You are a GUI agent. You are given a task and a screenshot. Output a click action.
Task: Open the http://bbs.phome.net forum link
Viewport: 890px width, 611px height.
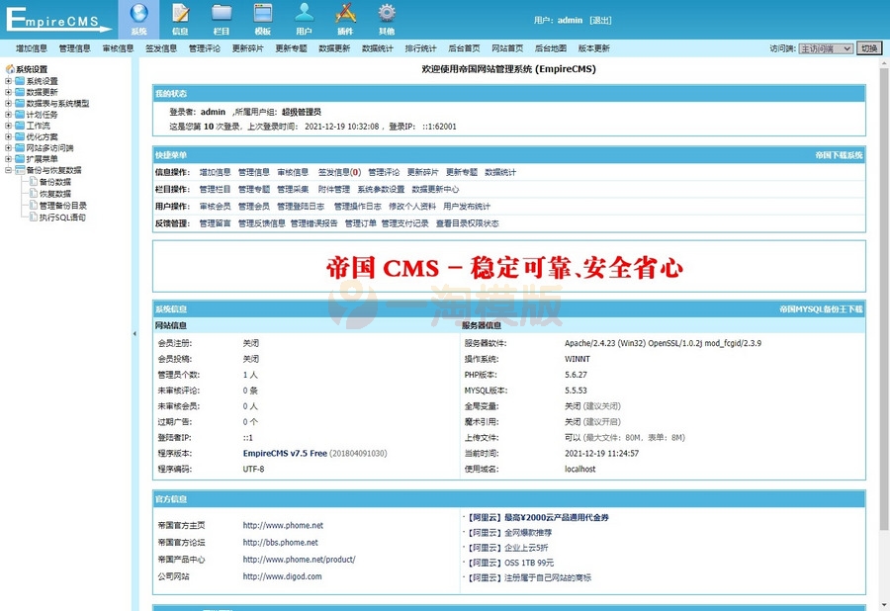pos(281,543)
